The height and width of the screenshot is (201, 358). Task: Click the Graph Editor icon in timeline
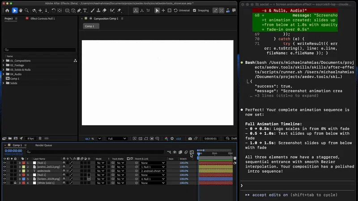click(x=192, y=152)
